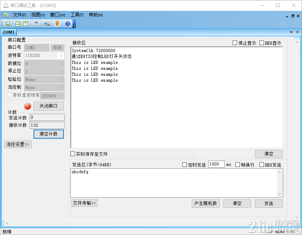Click the 发送计数 field showing 0
This screenshot has height=235, width=302.
coord(47,117)
